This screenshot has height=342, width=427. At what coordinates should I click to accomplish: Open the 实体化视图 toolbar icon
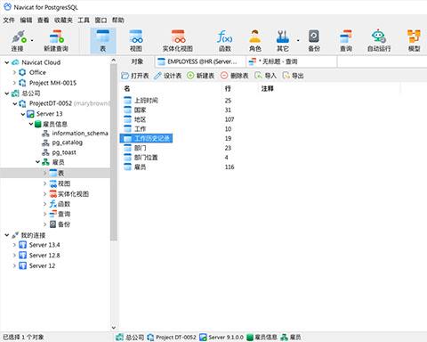tap(178, 41)
